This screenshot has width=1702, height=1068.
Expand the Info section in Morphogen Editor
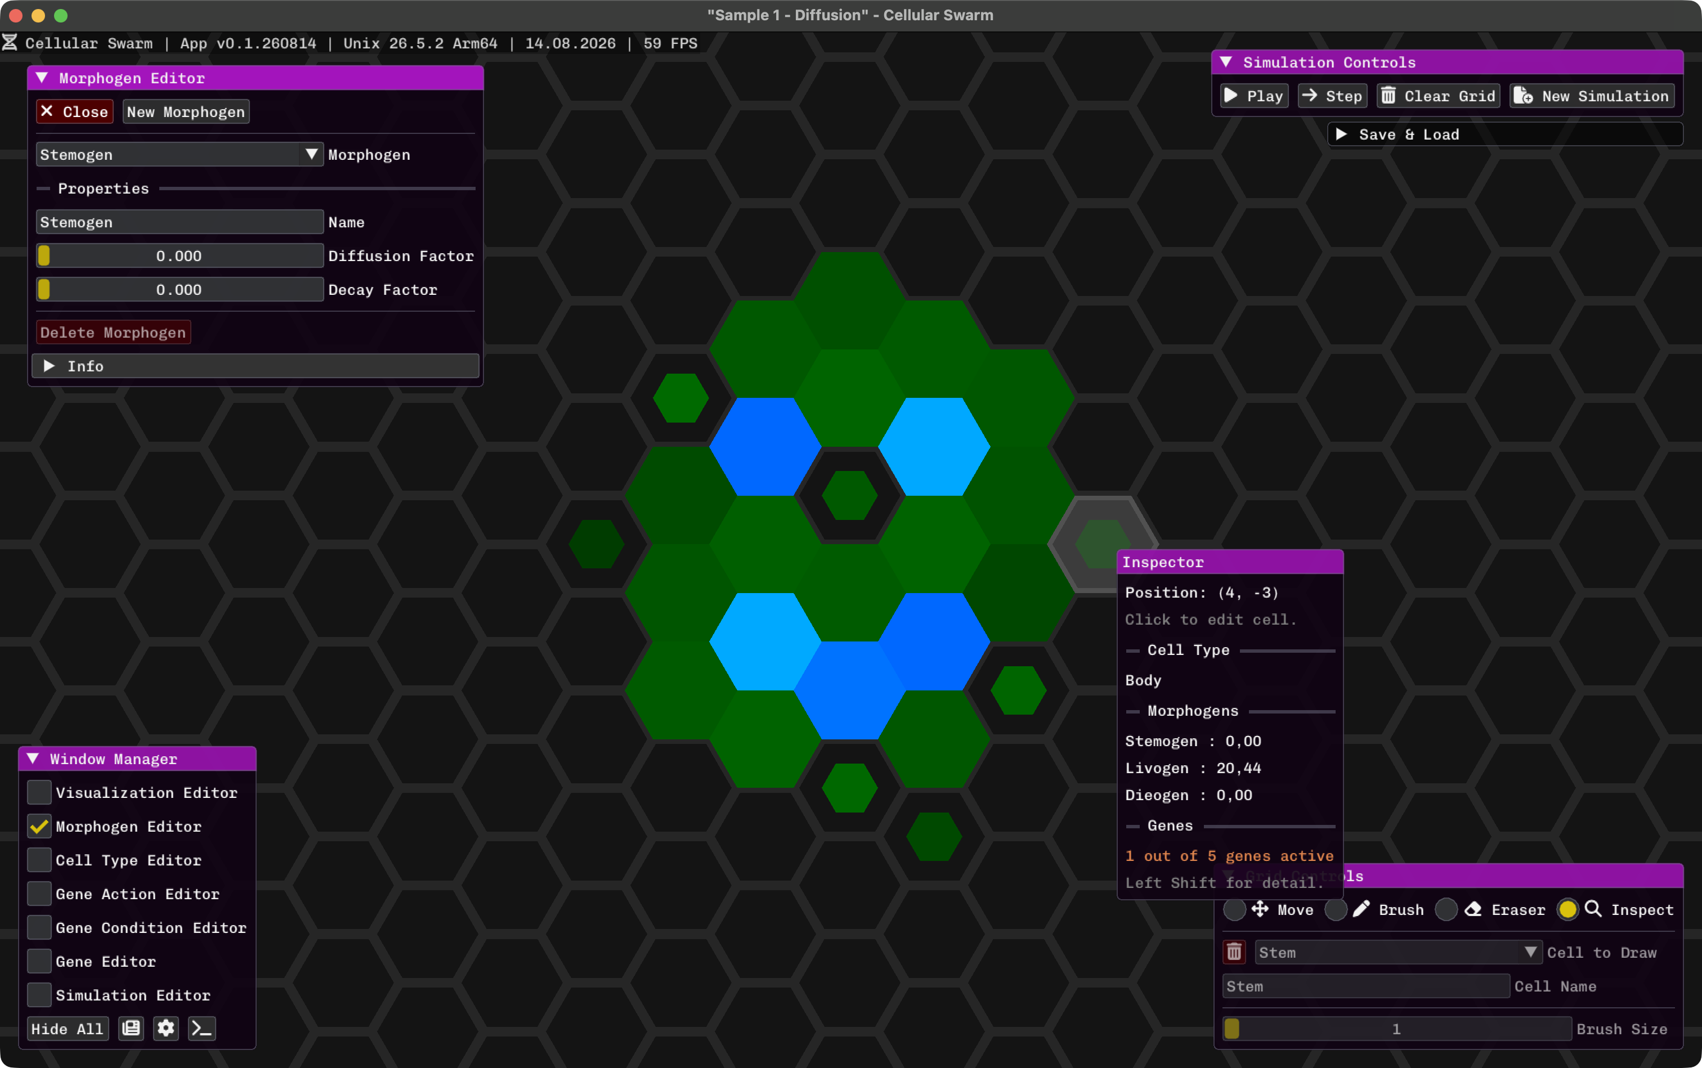point(255,366)
